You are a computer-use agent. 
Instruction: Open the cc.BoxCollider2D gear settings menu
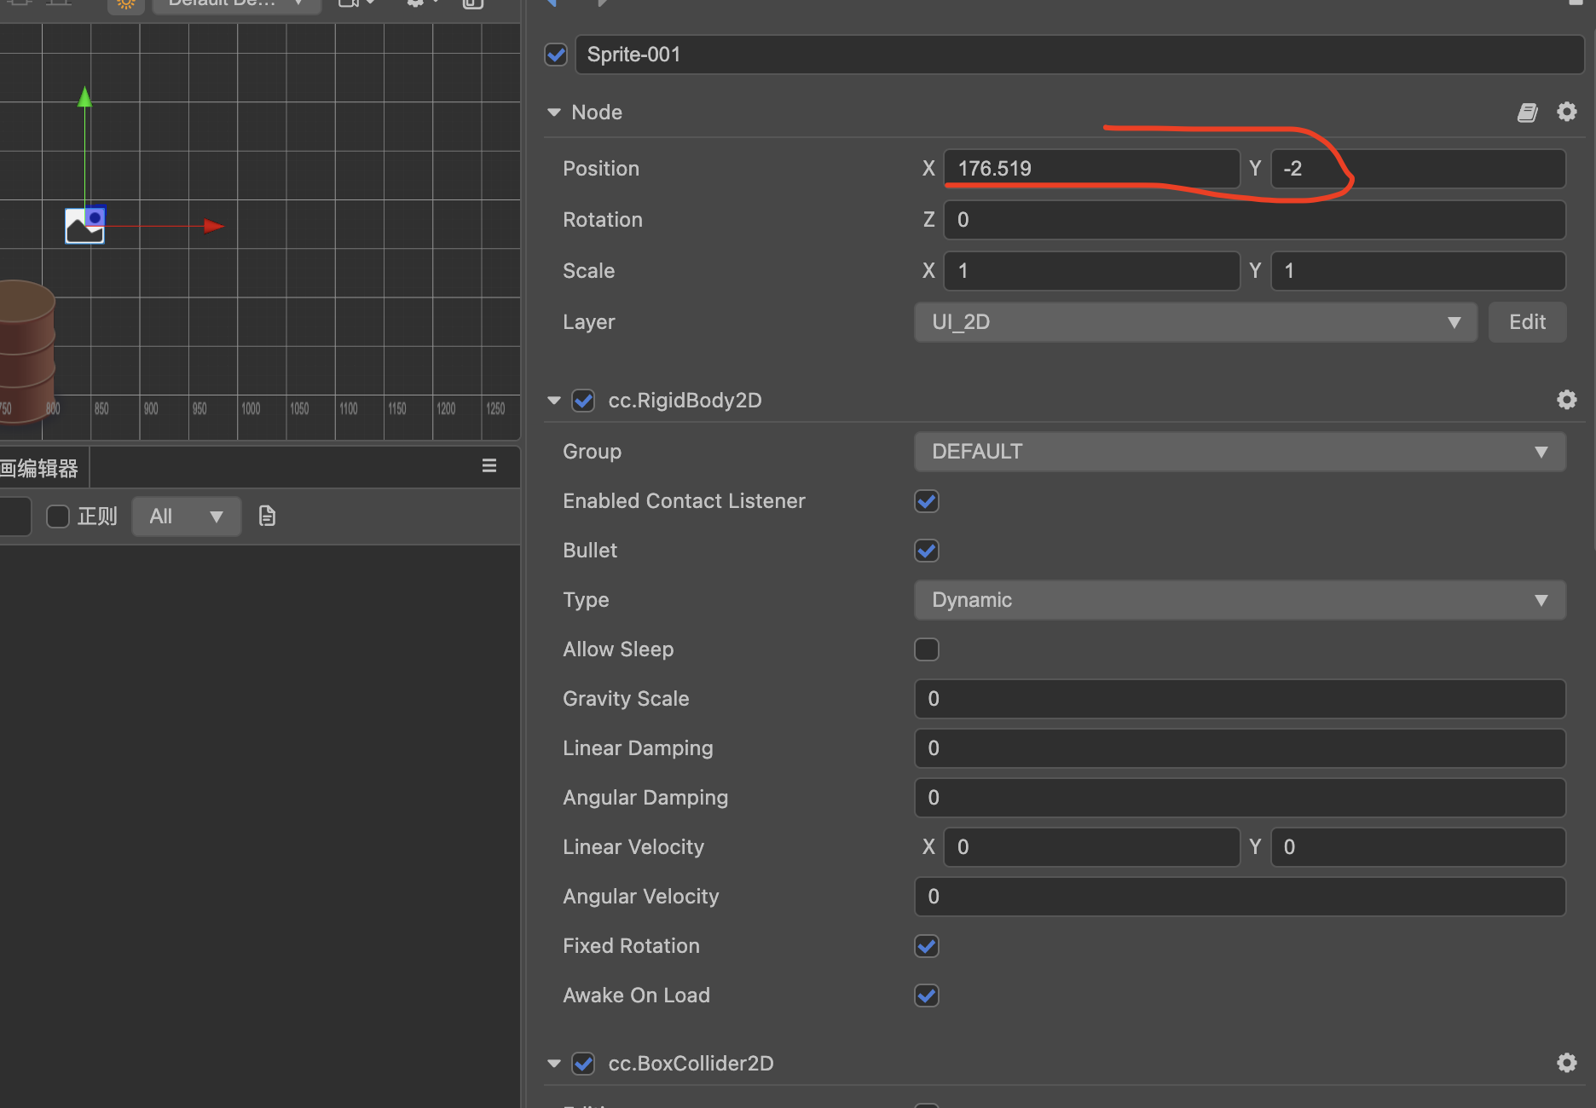click(1566, 1063)
